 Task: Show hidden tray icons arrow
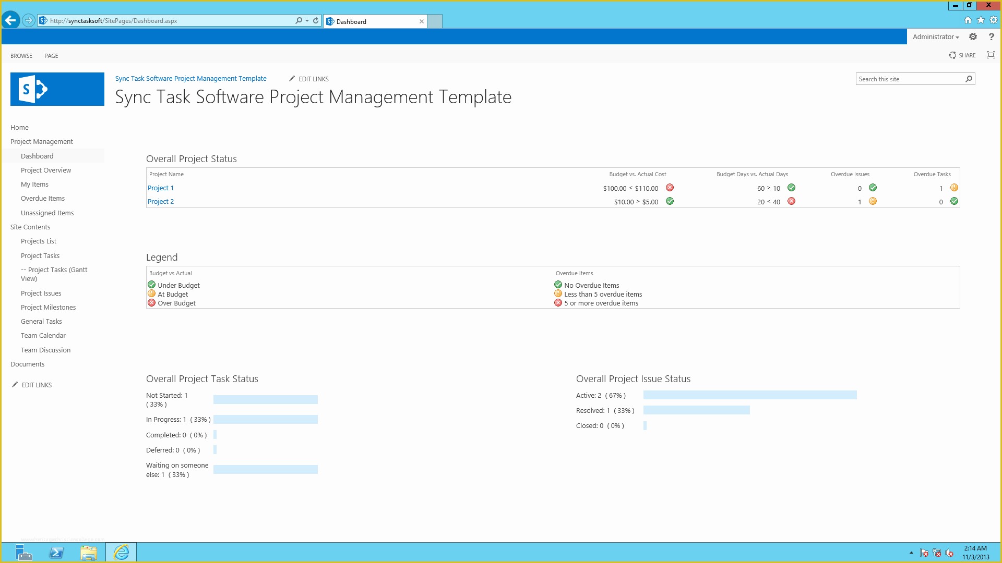point(911,553)
